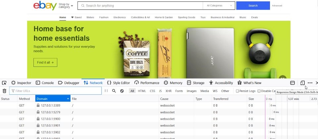The image size is (318, 139).
Task: Sort by the Size column header
Action: (256, 99)
